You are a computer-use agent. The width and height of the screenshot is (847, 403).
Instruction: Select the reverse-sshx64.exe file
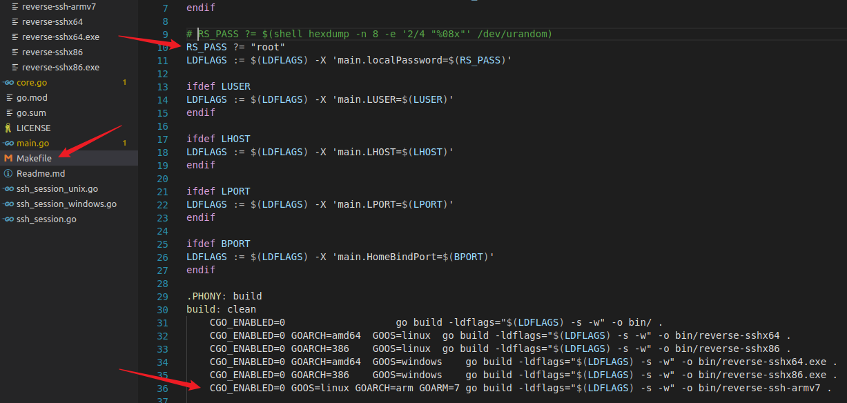[61, 37]
